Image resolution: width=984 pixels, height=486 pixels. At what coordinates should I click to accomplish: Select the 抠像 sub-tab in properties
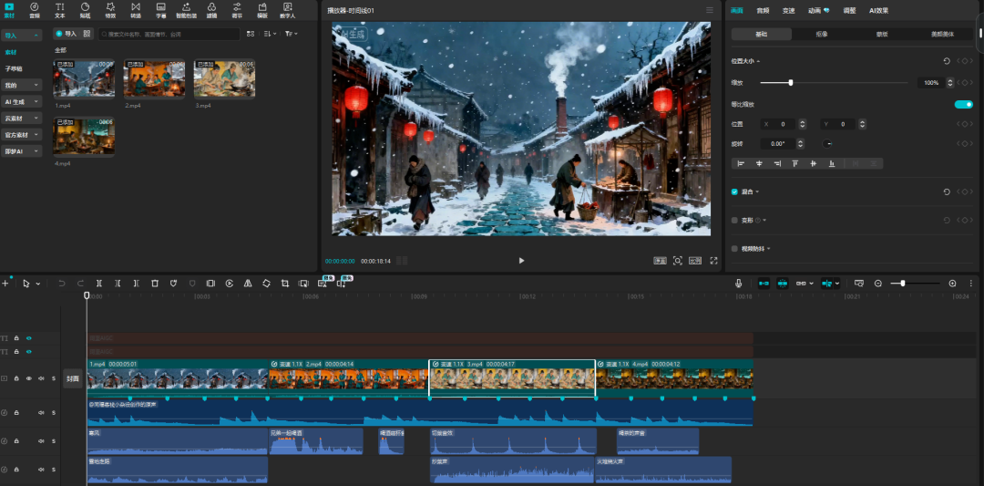pos(822,34)
